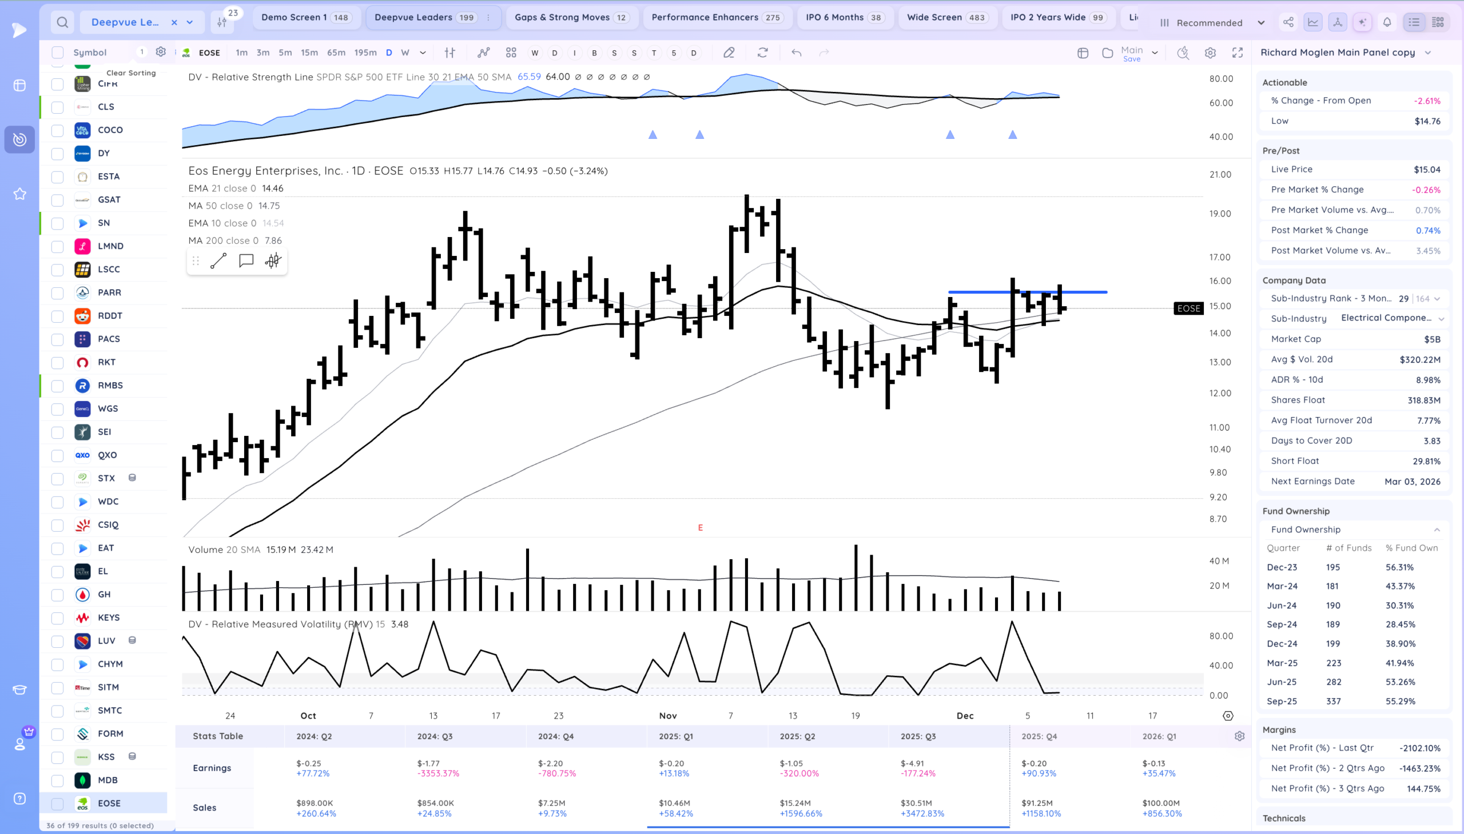
Task: Select the 65m timeframe button
Action: tap(336, 53)
